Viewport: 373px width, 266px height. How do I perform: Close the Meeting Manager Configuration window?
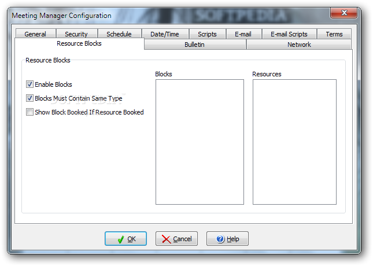(344, 13)
